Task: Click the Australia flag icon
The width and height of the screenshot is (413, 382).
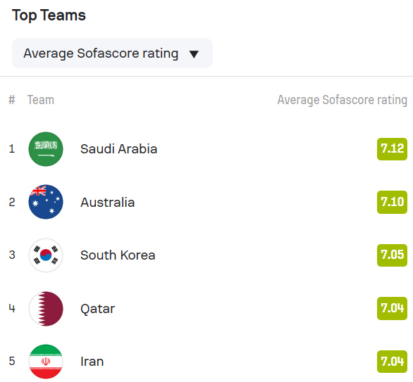Action: 46,202
